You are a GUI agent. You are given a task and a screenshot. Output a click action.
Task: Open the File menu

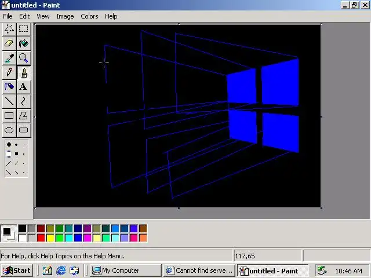pyautogui.click(x=8, y=16)
